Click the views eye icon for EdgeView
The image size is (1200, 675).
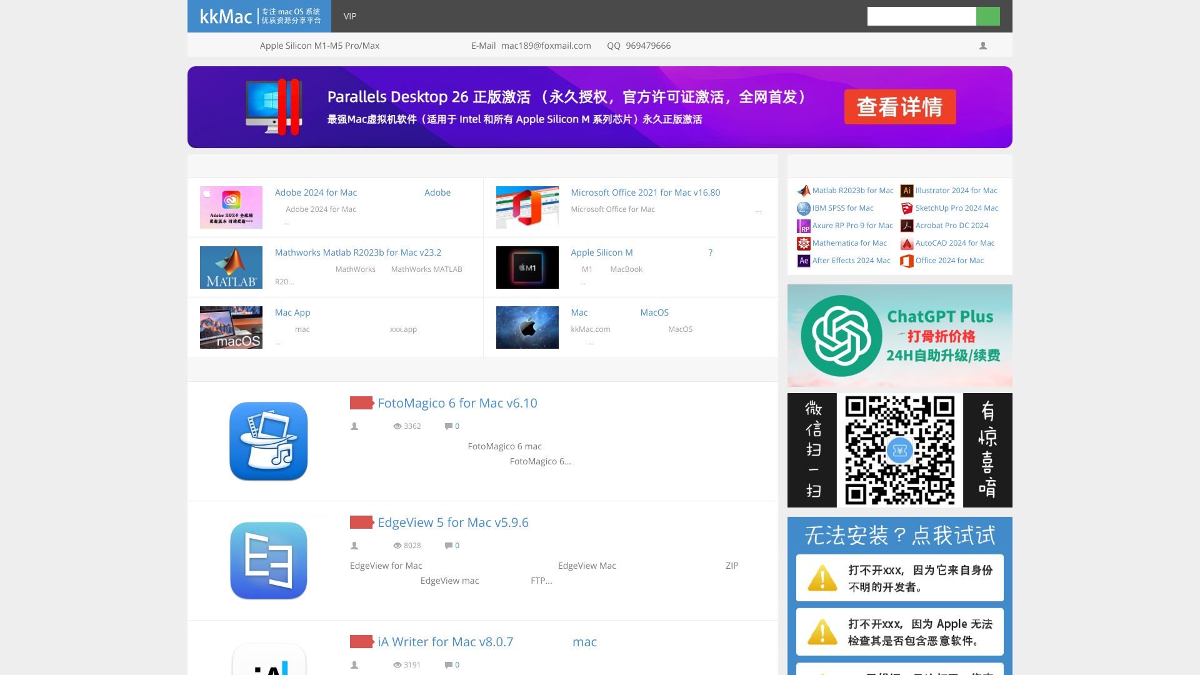click(397, 546)
